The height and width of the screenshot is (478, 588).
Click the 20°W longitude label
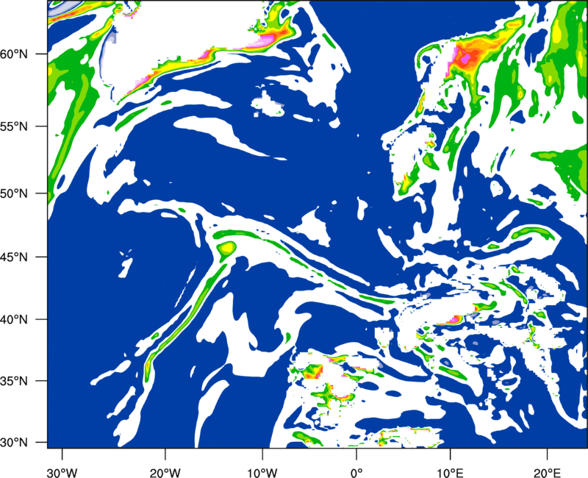165,473
